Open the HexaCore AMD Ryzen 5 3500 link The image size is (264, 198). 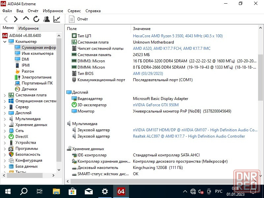(x=178, y=36)
